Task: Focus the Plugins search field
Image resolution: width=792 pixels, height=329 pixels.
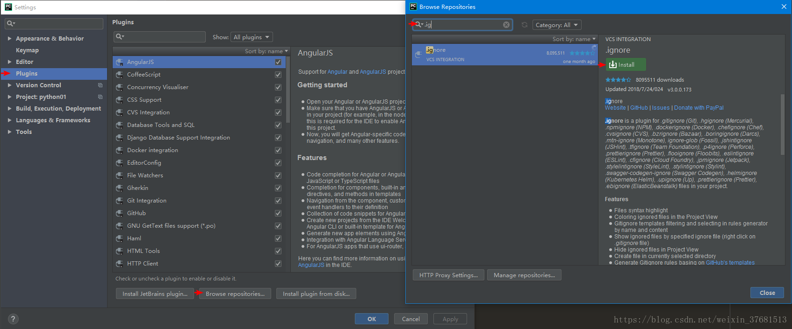Action: coord(159,37)
